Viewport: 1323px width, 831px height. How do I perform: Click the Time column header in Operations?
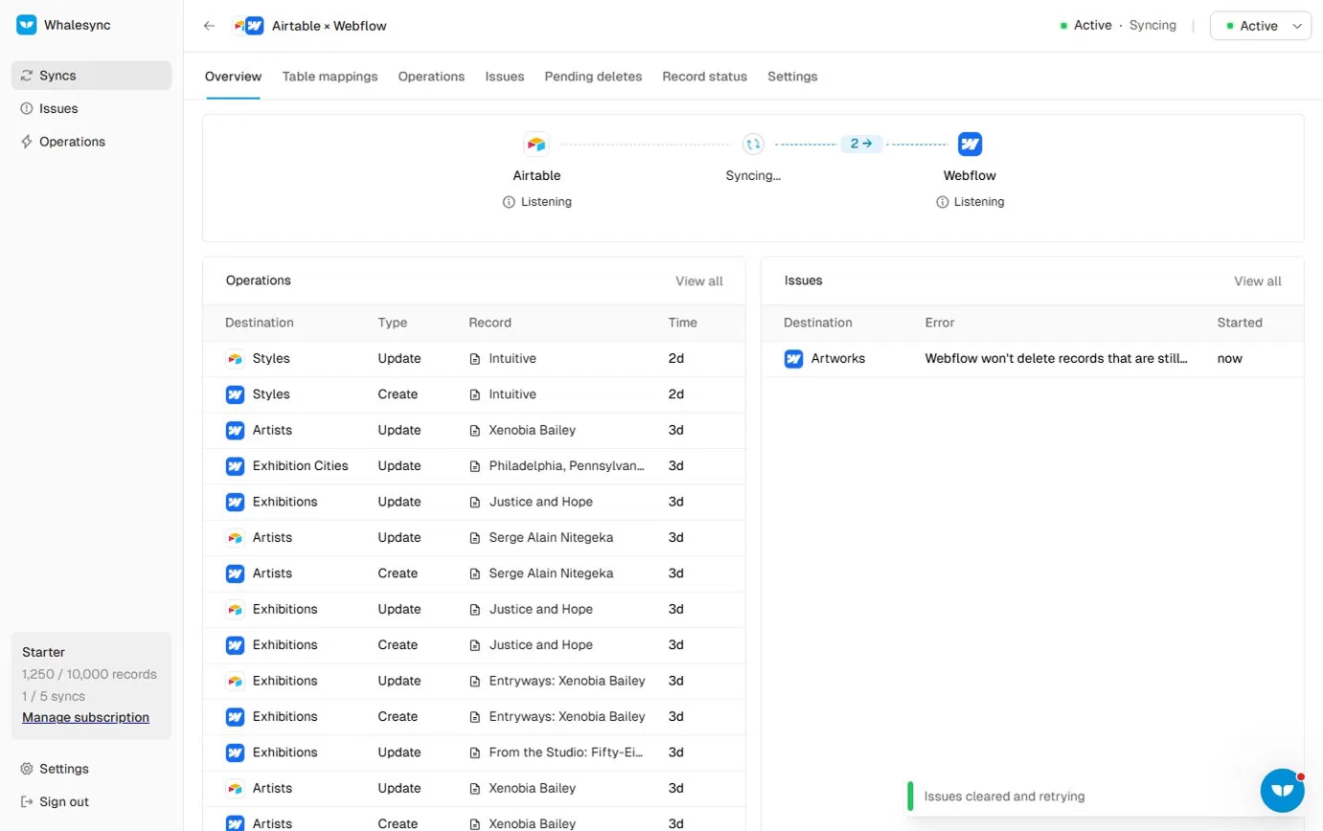(683, 323)
